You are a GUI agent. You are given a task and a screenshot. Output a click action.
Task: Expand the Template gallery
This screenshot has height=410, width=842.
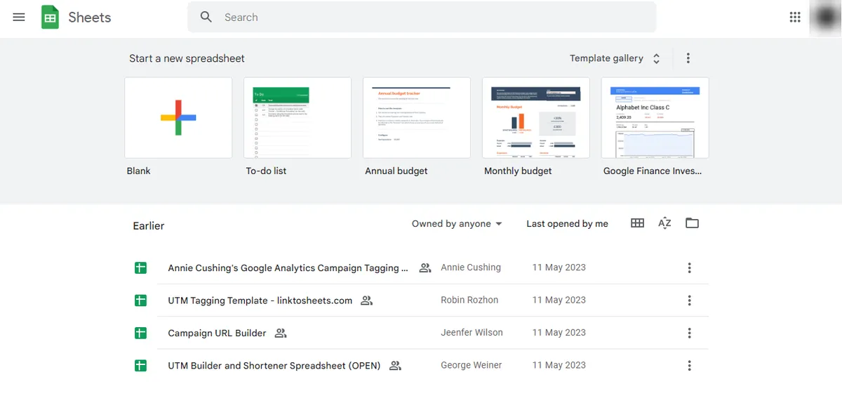pos(615,58)
